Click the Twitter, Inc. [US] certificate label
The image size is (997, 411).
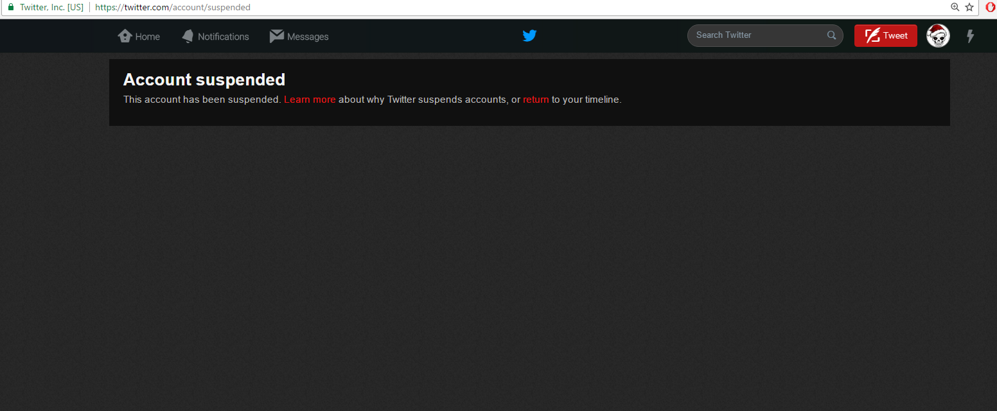coord(52,7)
